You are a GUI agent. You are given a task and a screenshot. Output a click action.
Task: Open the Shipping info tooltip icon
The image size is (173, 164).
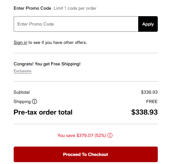click(x=34, y=101)
